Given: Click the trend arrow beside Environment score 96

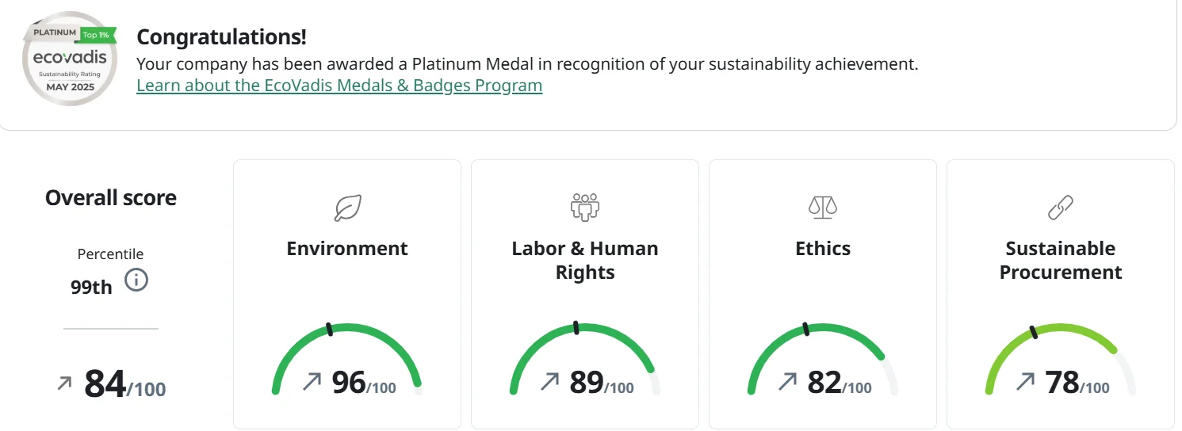Looking at the screenshot, I should pyautogui.click(x=312, y=383).
